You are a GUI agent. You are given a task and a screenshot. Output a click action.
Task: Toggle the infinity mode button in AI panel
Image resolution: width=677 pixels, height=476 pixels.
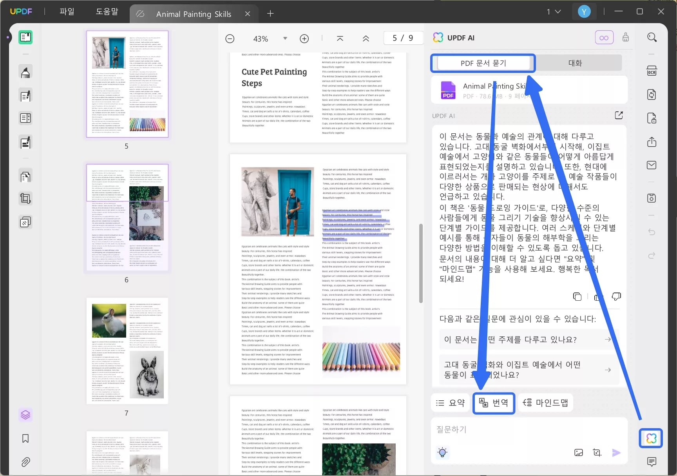click(604, 38)
